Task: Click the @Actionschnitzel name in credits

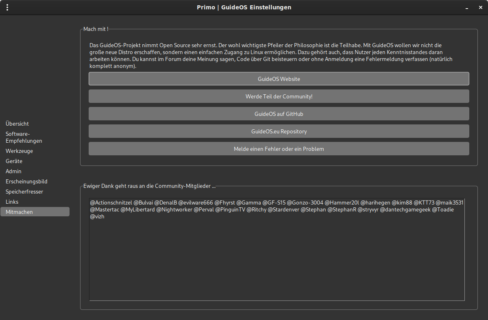Action: click(x=111, y=202)
